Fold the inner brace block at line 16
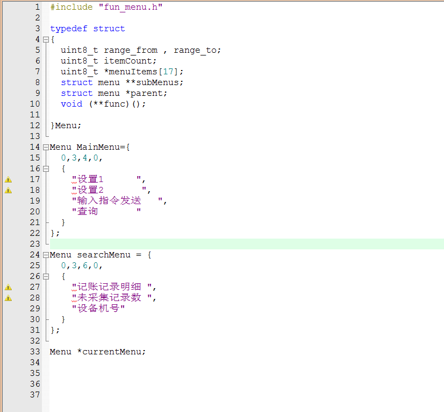 [x=46, y=169]
